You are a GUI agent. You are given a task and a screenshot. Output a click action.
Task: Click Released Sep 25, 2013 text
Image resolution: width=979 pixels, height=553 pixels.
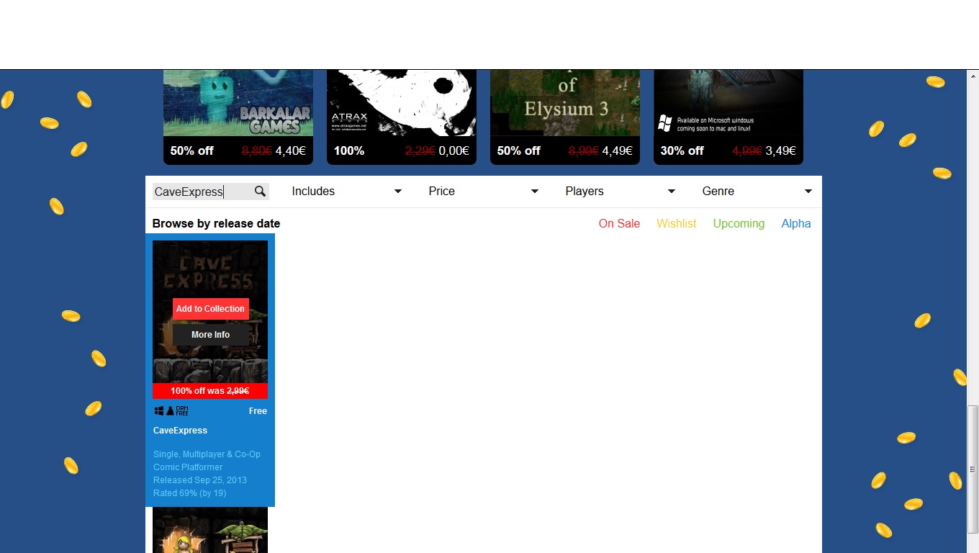click(x=200, y=480)
